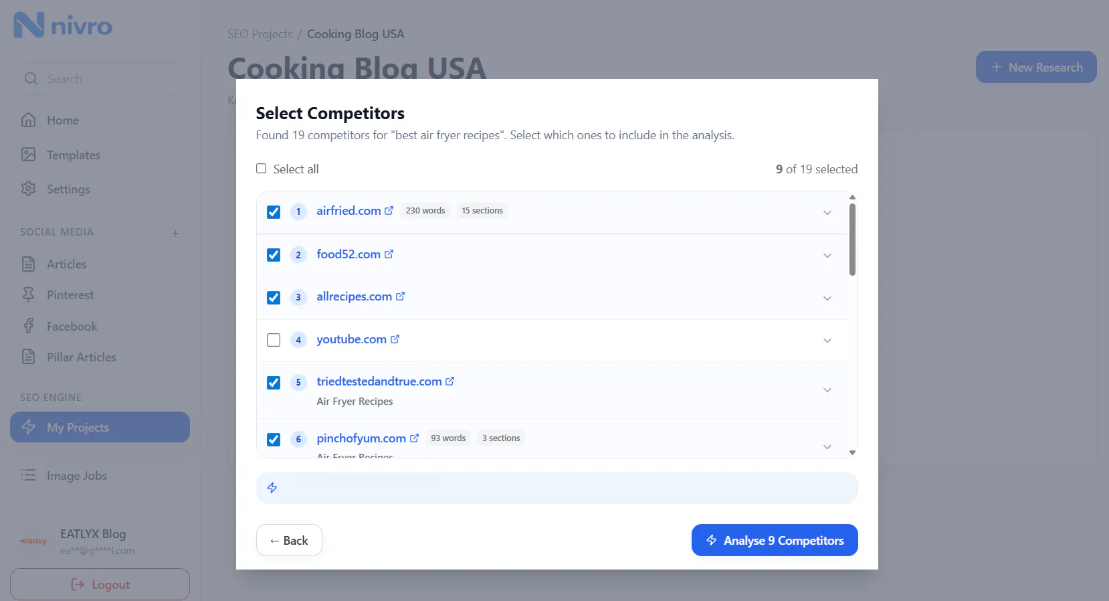Image resolution: width=1109 pixels, height=601 pixels.
Task: Open Templates in the sidebar
Action: point(100,155)
